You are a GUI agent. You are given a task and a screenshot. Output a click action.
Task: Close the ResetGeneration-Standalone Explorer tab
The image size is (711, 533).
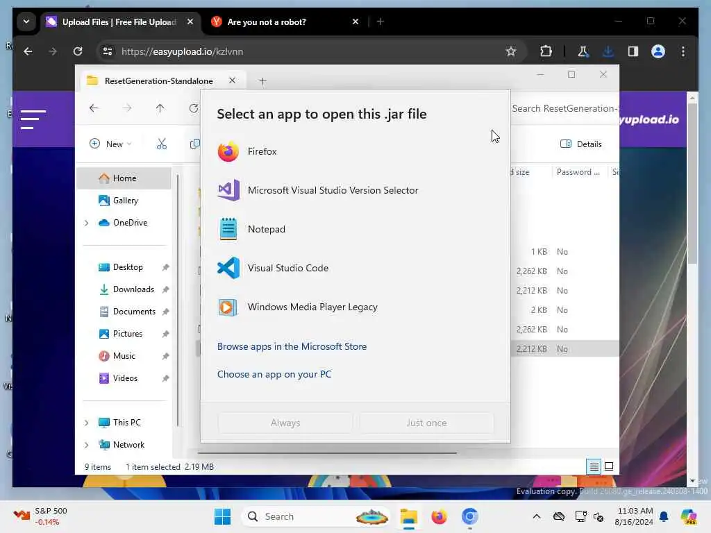[x=232, y=81]
